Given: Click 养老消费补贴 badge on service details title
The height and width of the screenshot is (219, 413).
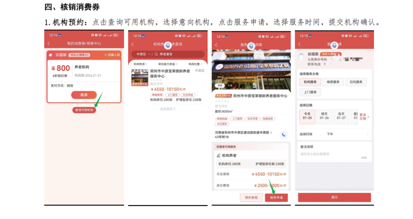Looking at the screenshot, I should 223,96.
